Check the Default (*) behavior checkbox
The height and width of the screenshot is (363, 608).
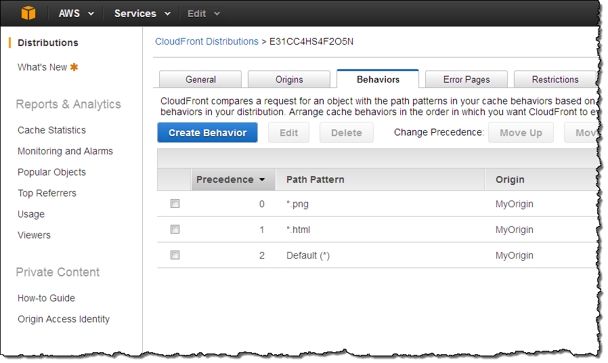pos(175,255)
